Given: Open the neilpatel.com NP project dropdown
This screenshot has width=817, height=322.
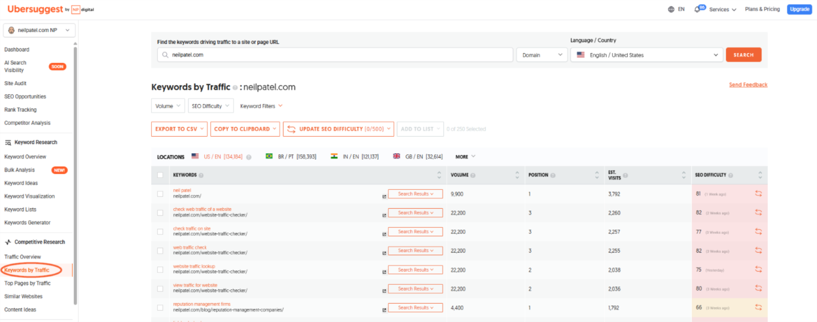Looking at the screenshot, I should 40,30.
